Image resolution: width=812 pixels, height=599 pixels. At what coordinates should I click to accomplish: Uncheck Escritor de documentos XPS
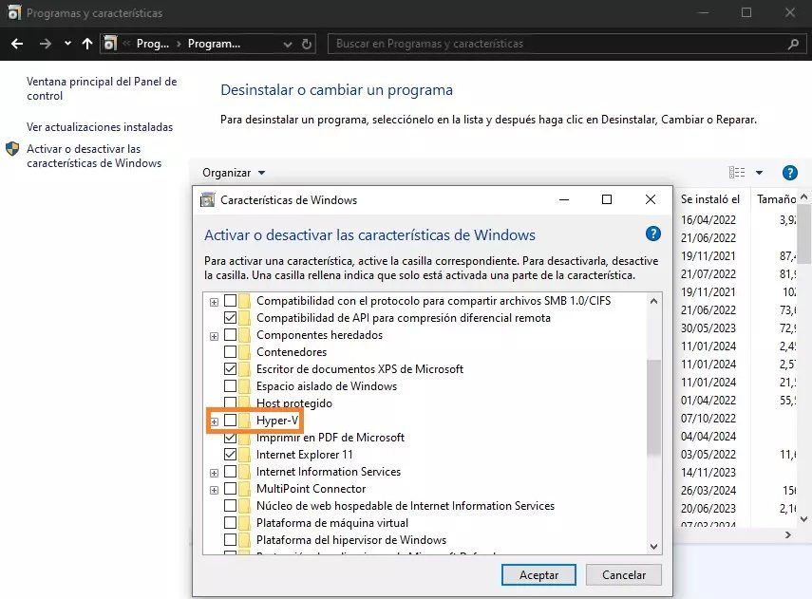pyautogui.click(x=231, y=368)
